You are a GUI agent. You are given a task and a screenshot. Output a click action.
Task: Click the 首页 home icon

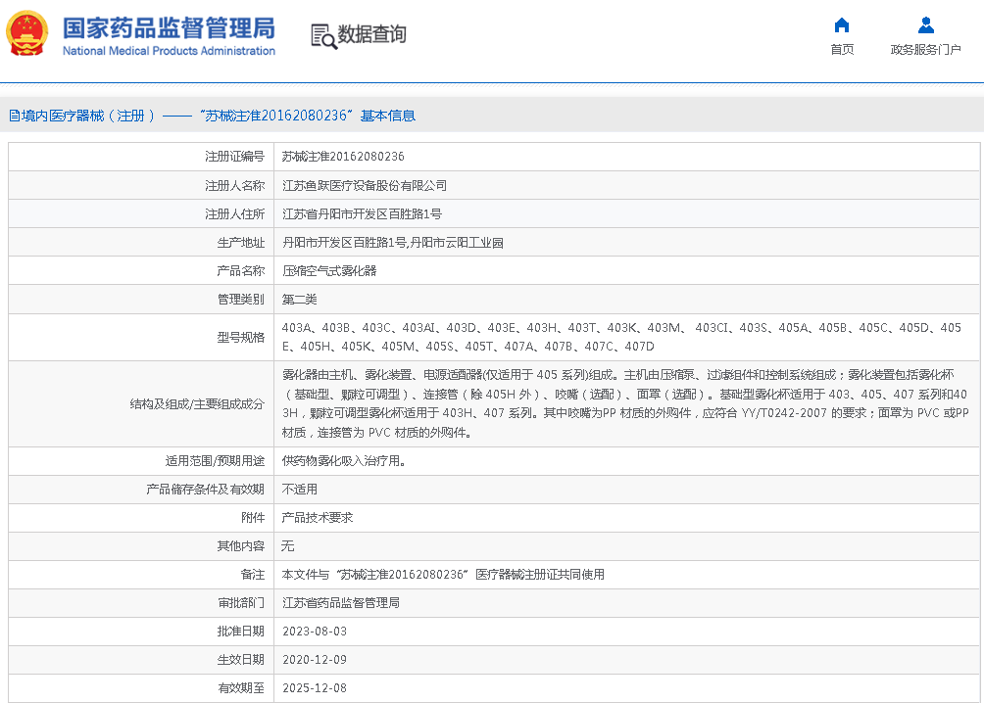pos(841,25)
